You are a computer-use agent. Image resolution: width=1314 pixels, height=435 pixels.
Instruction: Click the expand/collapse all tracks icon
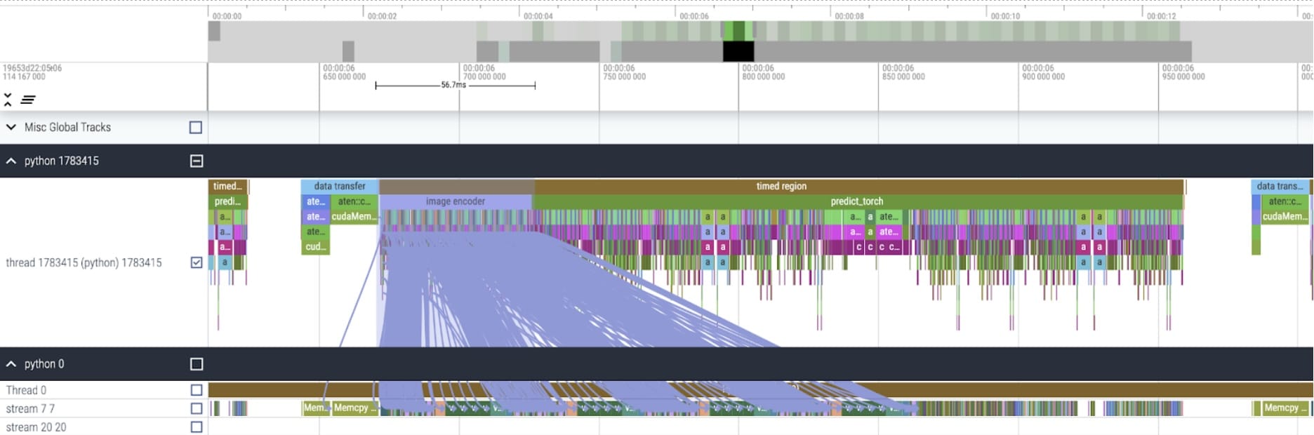click(8, 99)
